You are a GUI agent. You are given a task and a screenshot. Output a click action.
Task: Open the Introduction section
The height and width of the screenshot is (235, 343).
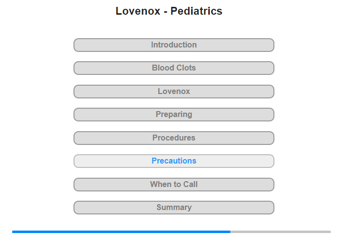[x=173, y=45]
